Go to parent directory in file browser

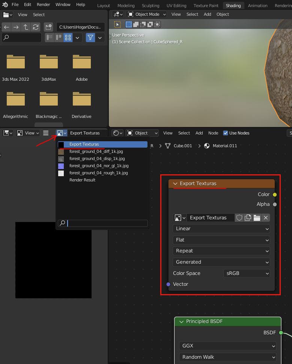click(x=26, y=27)
